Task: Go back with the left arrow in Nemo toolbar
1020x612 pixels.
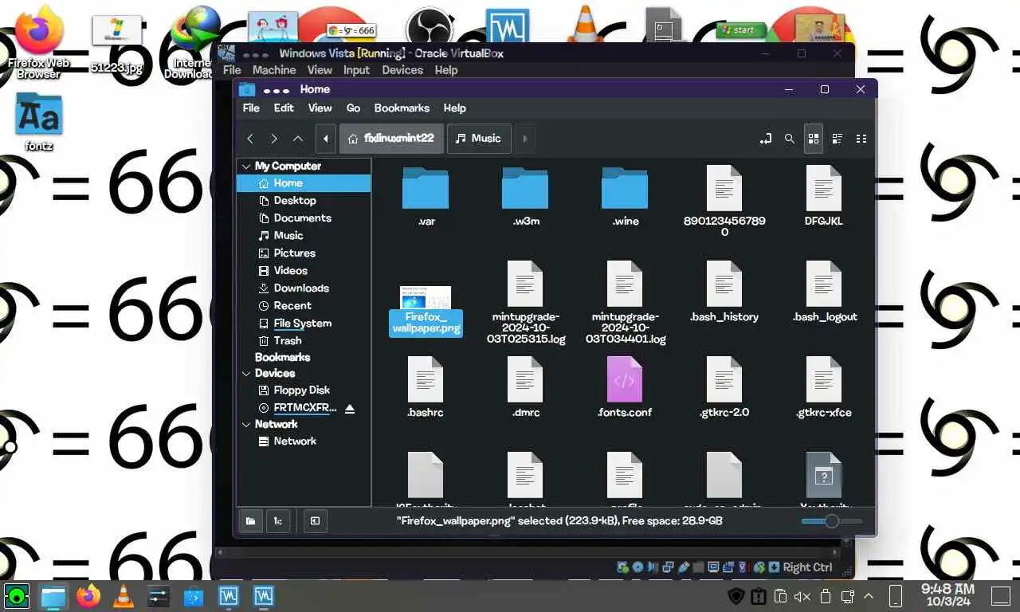Action: click(x=250, y=139)
